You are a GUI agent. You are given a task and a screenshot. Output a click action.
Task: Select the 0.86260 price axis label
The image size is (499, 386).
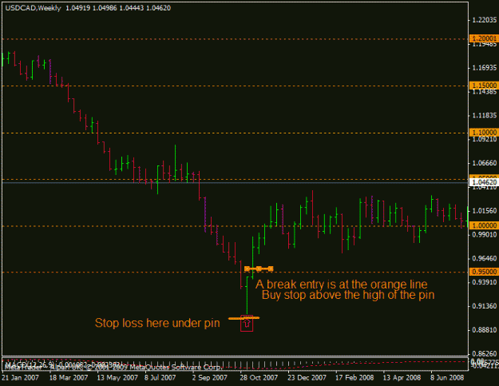pos(484,353)
